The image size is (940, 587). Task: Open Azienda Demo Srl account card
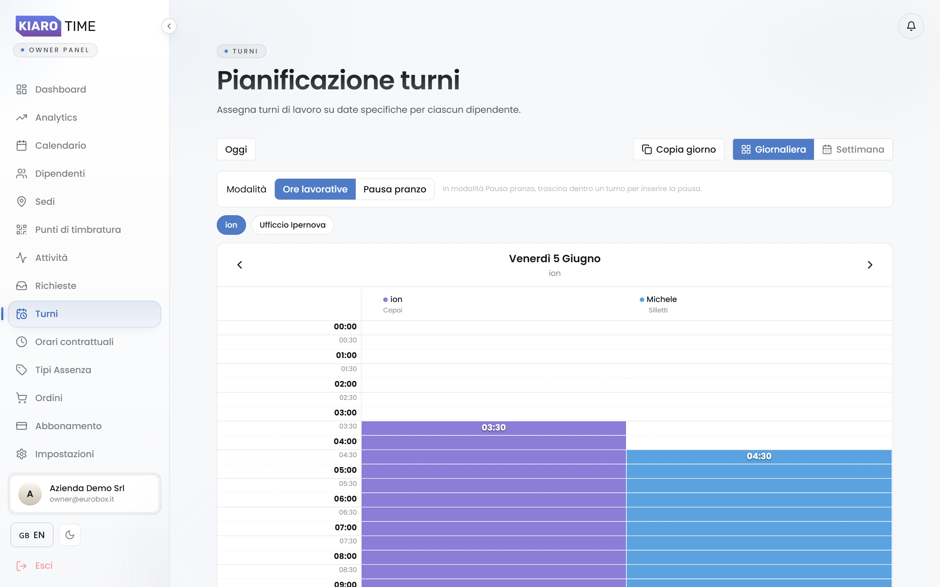pyautogui.click(x=84, y=494)
